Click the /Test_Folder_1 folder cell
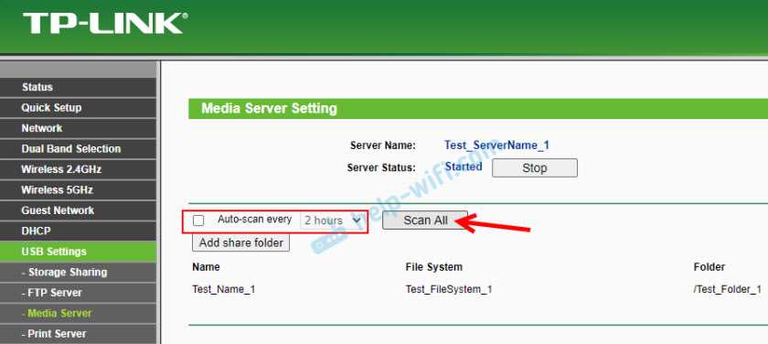Viewport: 768px width, 344px height. tap(728, 289)
